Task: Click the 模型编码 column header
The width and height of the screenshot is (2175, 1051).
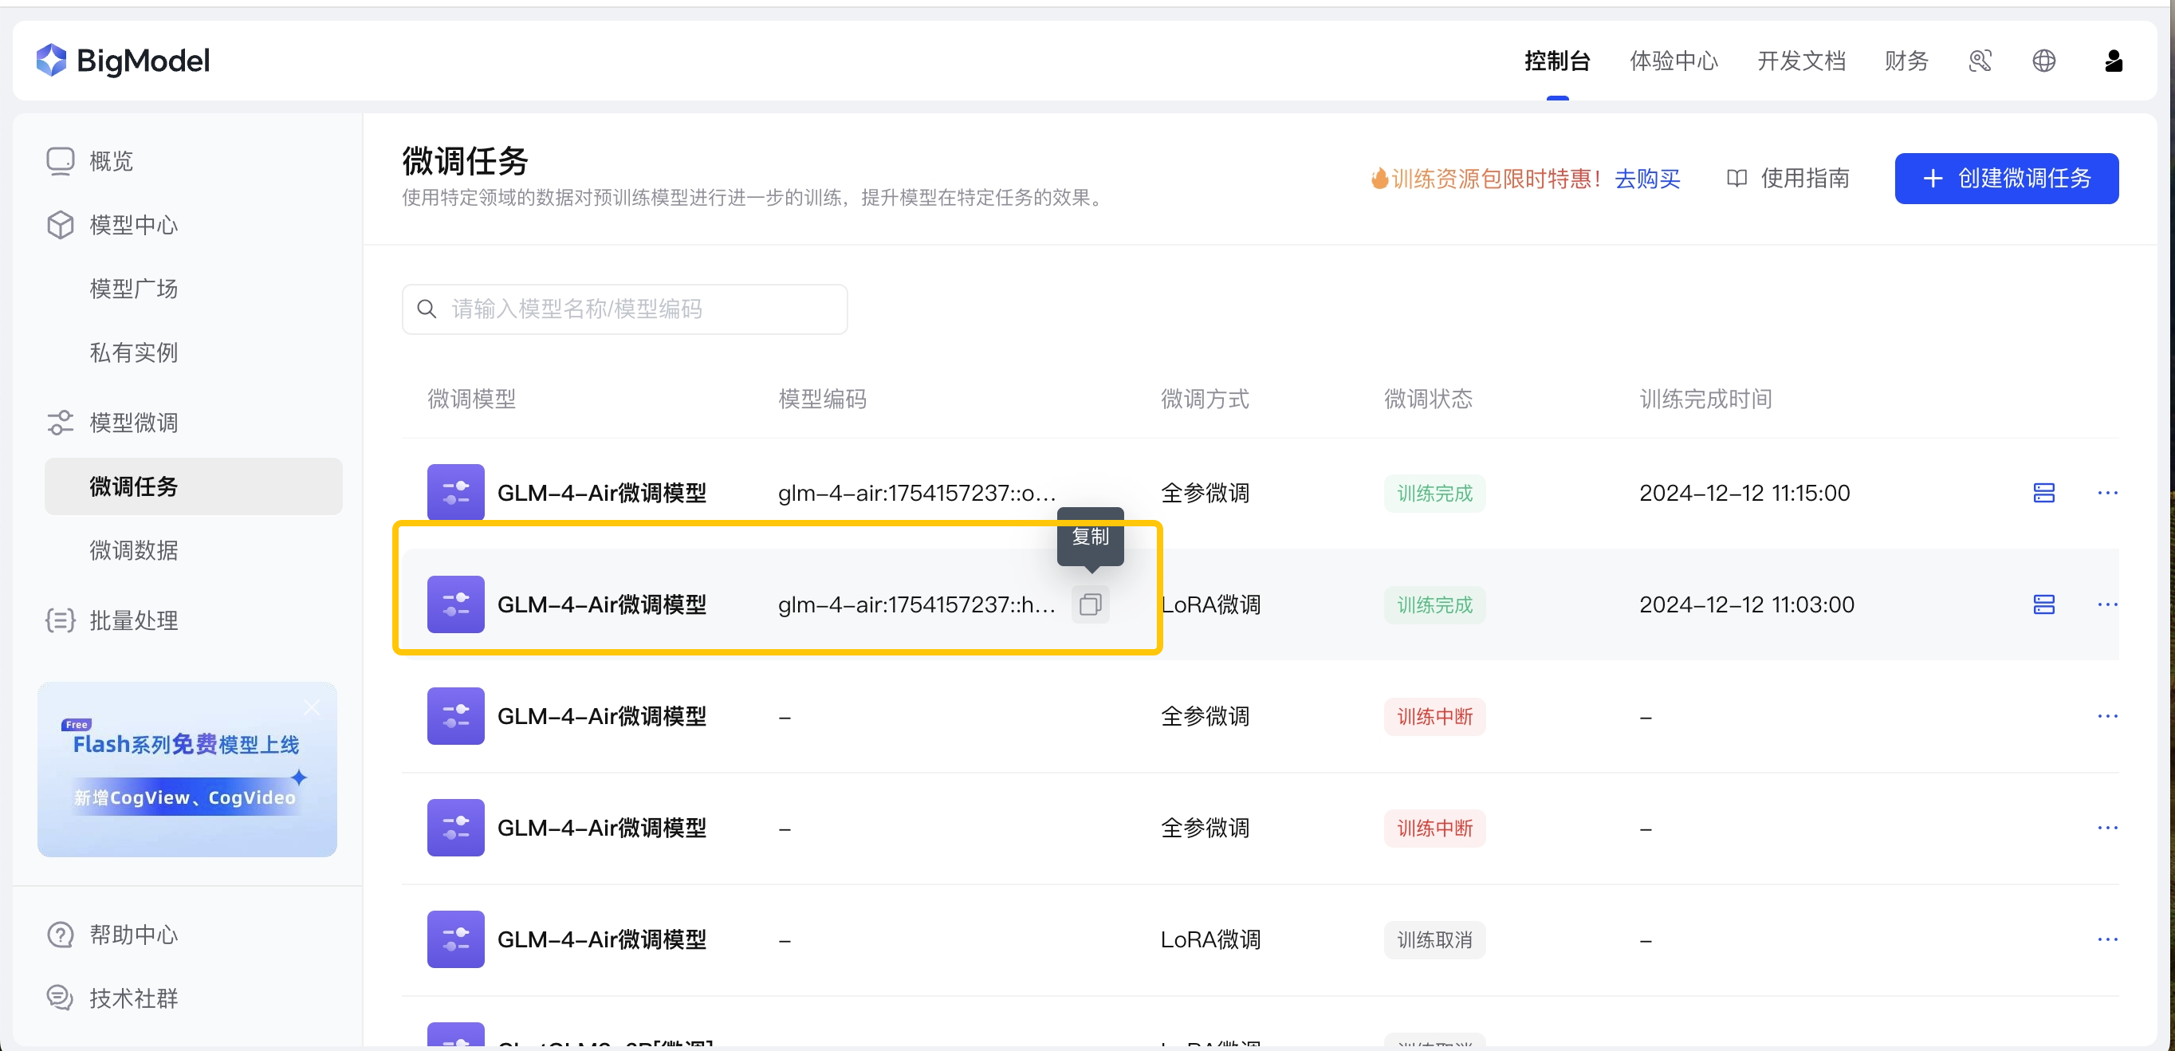Action: (x=821, y=399)
